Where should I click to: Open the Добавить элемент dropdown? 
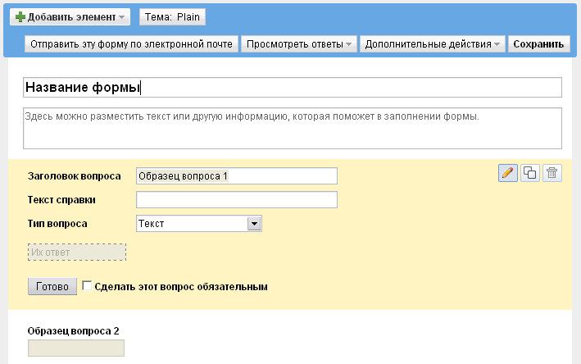pyautogui.click(x=70, y=17)
